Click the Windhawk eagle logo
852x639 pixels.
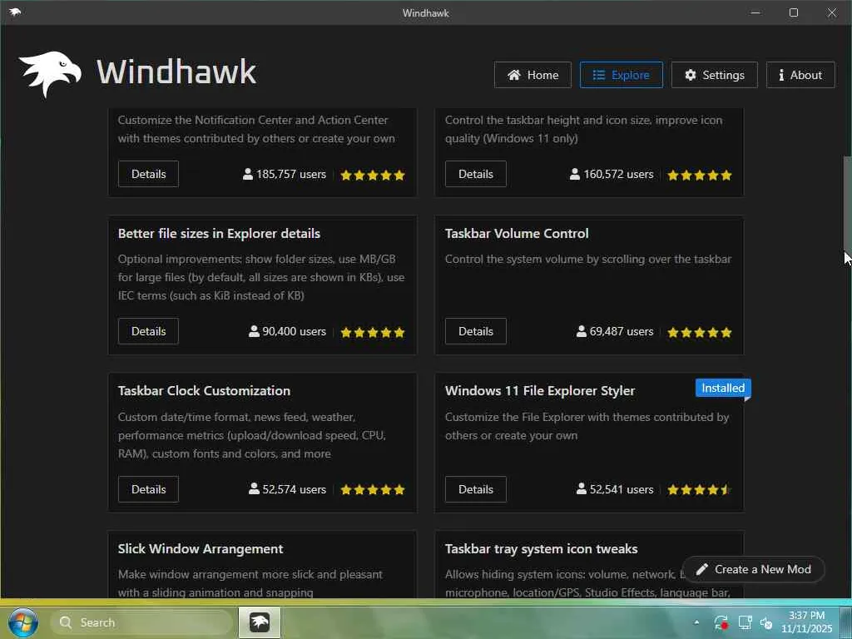click(x=50, y=74)
